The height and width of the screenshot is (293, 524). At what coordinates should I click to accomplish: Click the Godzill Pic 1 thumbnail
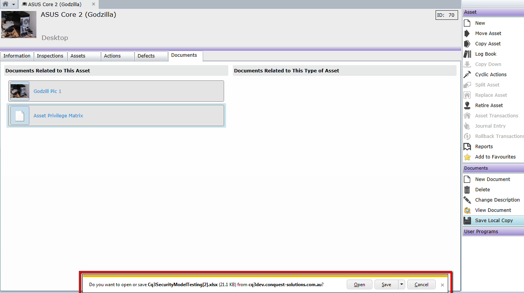click(x=20, y=91)
